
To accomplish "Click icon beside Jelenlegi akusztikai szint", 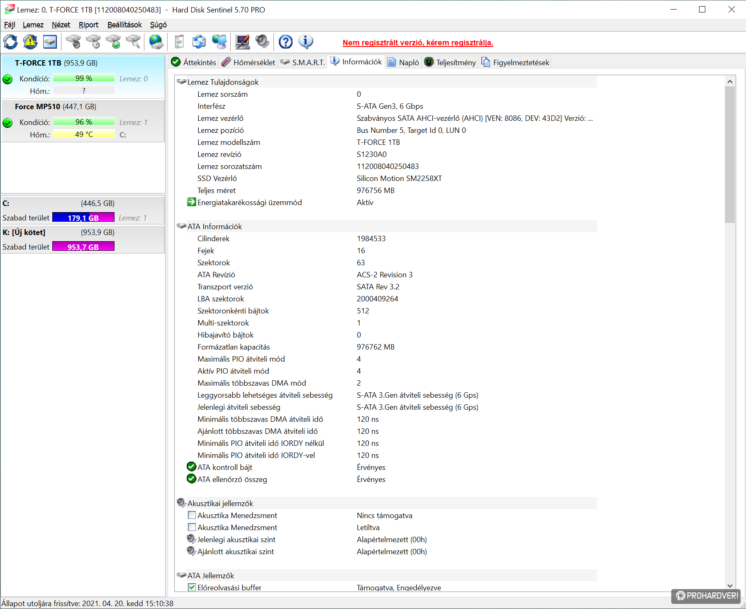I will (x=191, y=539).
